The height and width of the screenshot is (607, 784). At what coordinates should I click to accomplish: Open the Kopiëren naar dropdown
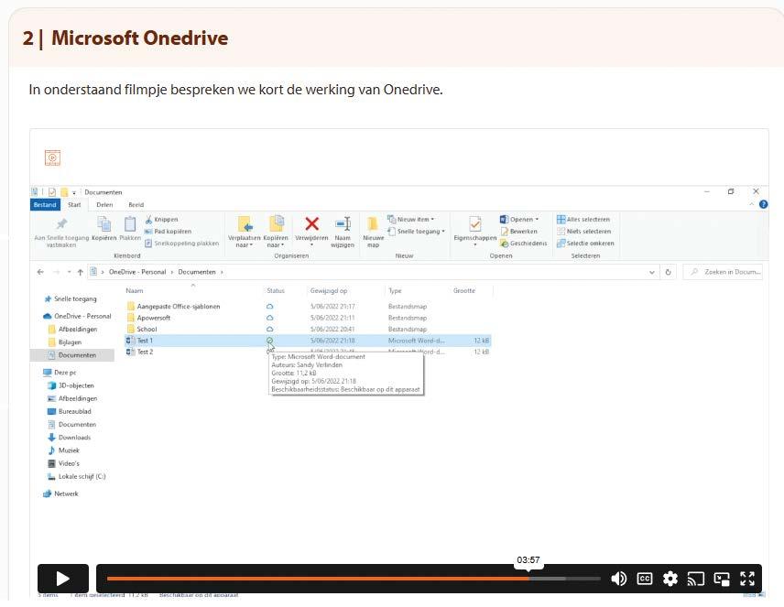click(x=276, y=232)
